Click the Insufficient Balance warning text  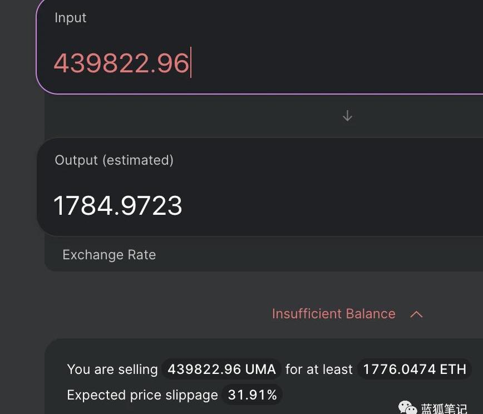coord(333,314)
